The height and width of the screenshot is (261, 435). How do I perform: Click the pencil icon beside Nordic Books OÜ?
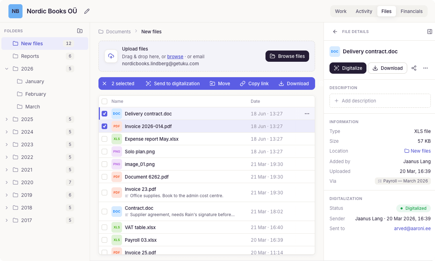coord(87,11)
